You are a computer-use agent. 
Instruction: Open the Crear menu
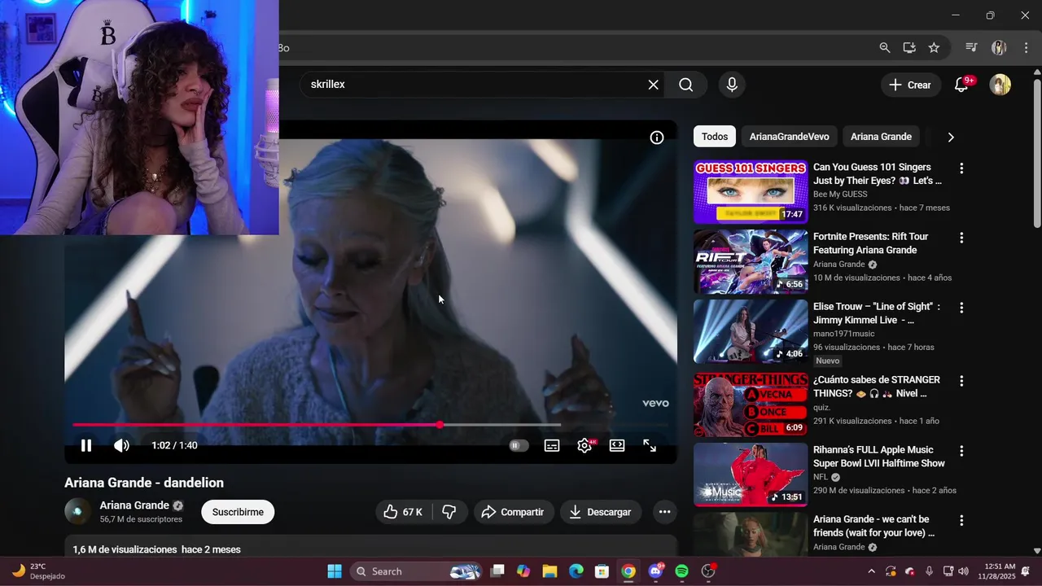(x=910, y=85)
